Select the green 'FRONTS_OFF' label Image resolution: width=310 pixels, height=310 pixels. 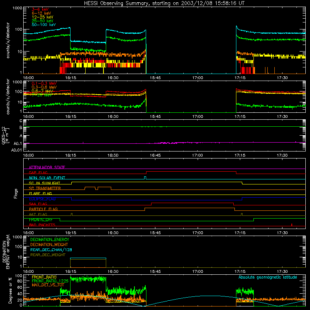click(x=41, y=220)
